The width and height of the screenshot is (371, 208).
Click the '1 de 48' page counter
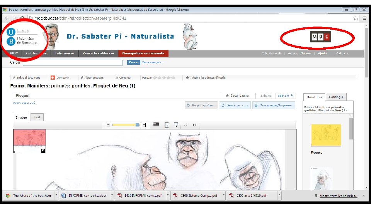[266, 96]
